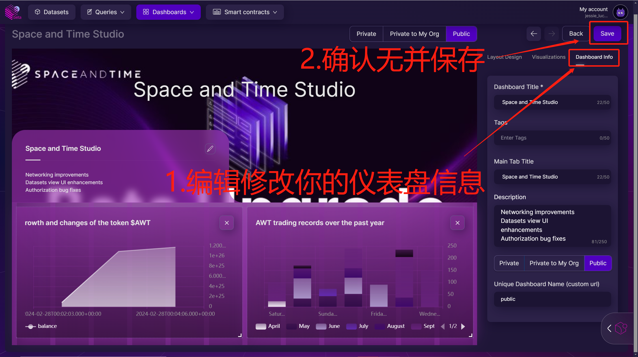The image size is (638, 357).
Task: Go to next legend page arrow
Action: click(463, 326)
